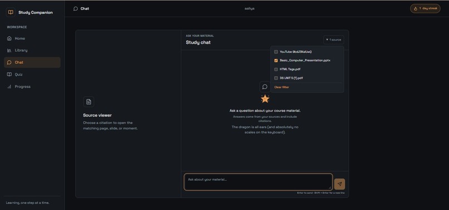Go to the Quiz section

(32, 74)
